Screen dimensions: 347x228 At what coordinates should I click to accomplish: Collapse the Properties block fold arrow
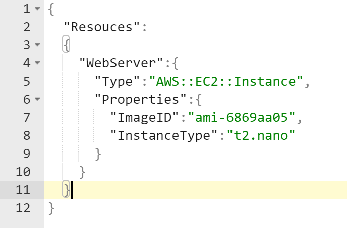tap(37, 99)
